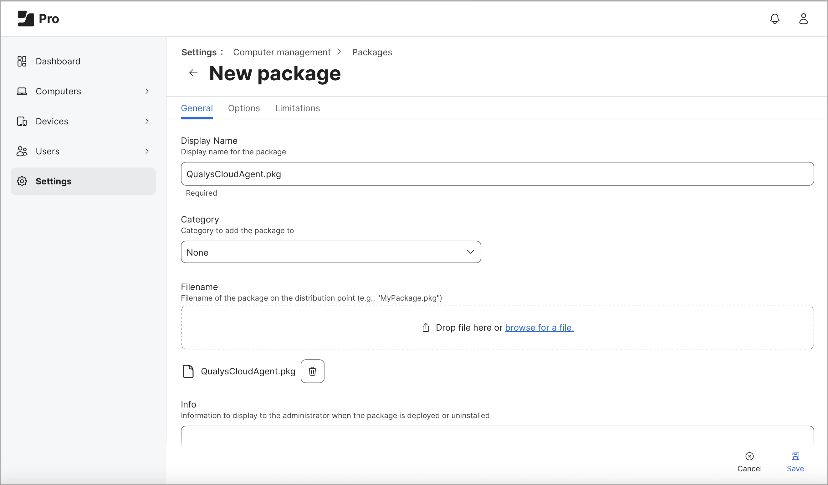Open the Computers section icon
Viewport: 828px width, 485px height.
click(22, 91)
